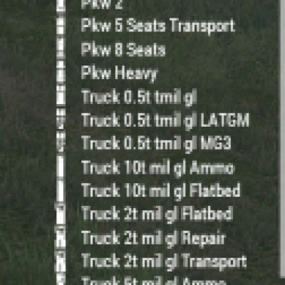This screenshot has width=285, height=285.
Task: Choose Pkw Heavy from the list
Action: (x=119, y=73)
